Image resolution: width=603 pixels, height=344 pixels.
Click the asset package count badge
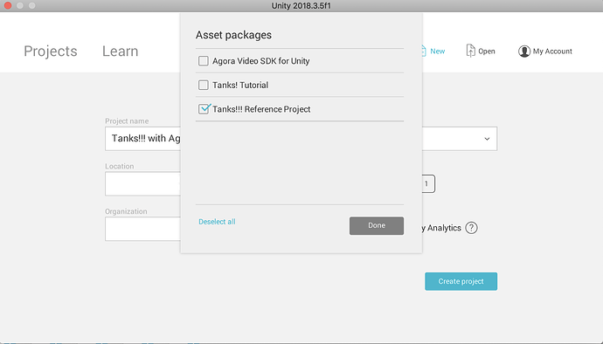point(428,183)
